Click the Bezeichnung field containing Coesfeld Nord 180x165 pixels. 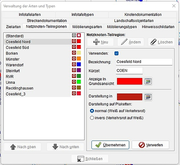pyautogui.click(x=144, y=62)
